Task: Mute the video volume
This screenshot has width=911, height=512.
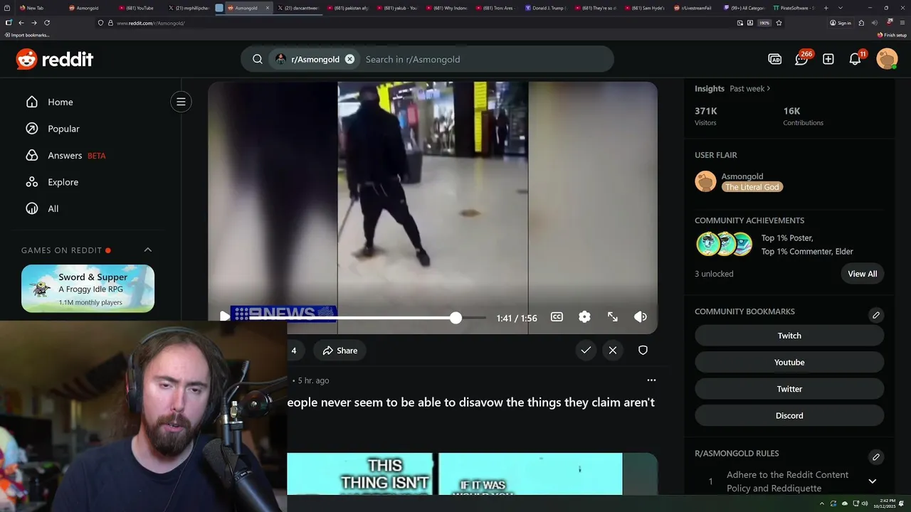Action: pos(641,317)
